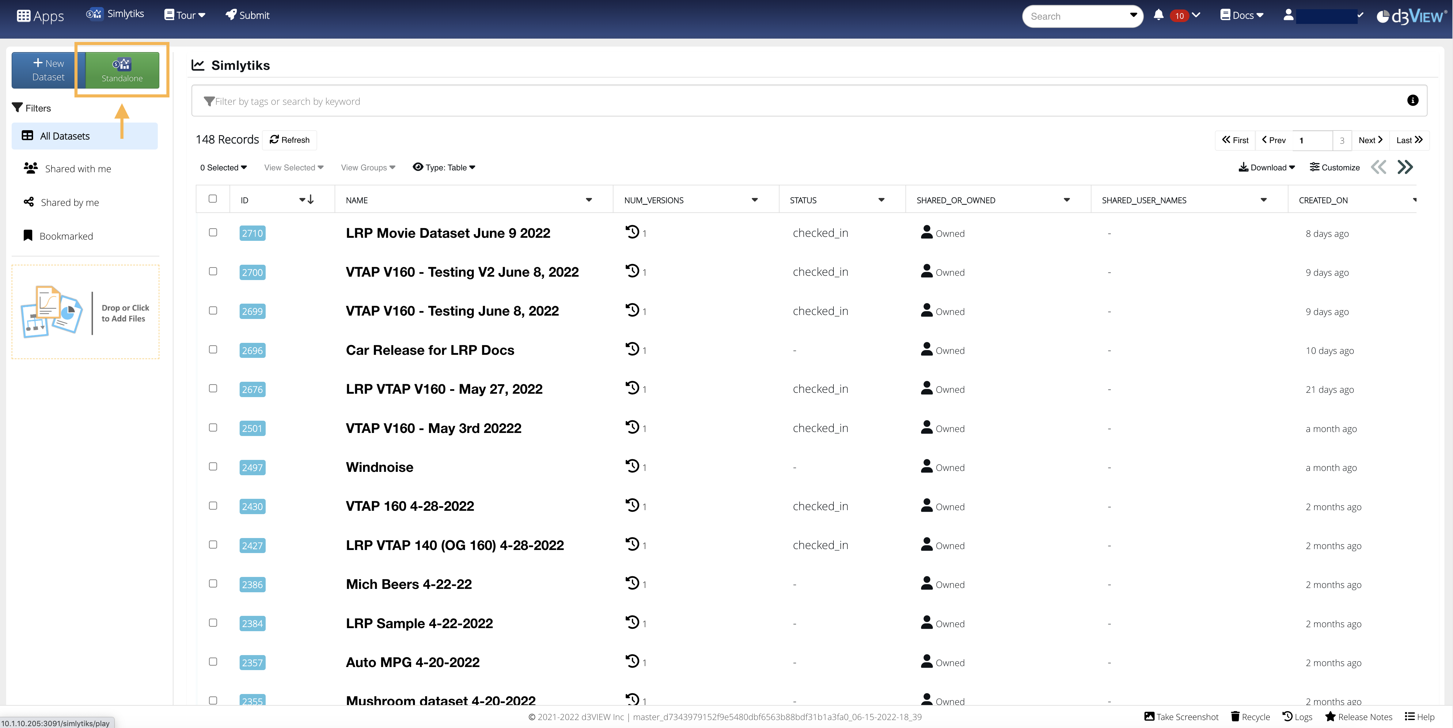The image size is (1453, 728).
Task: Open the Customize columns button
Action: 1334,168
